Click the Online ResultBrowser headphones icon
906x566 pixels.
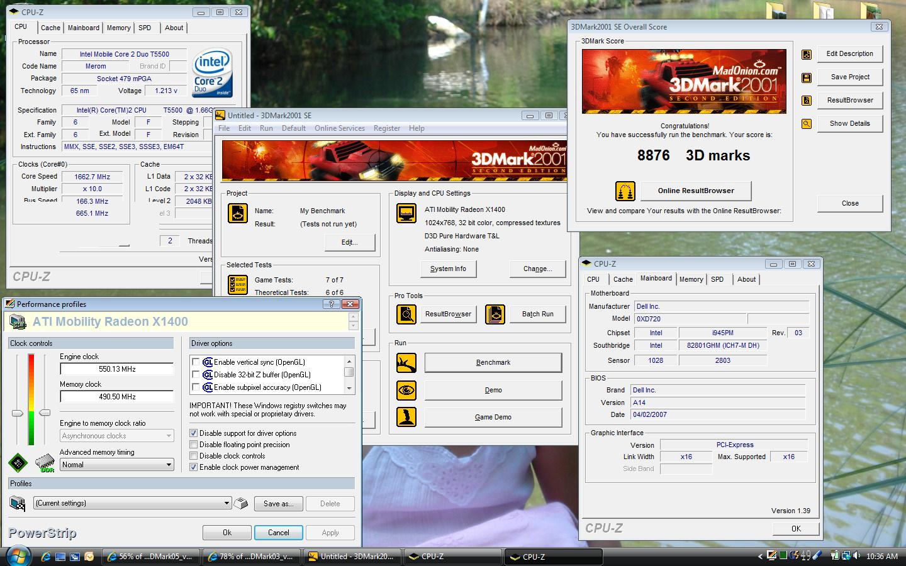pos(625,191)
